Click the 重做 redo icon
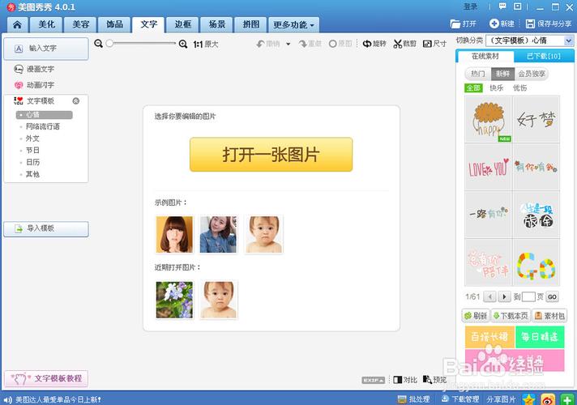 303,44
